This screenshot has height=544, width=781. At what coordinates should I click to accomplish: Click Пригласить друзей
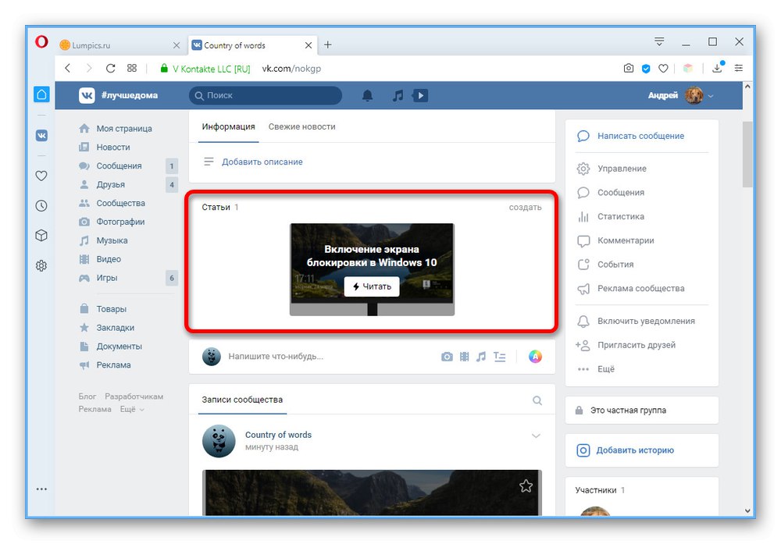[x=636, y=345]
